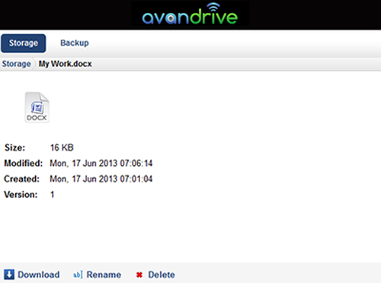Switch to the Backup tab
The height and width of the screenshot is (283, 381).
pyautogui.click(x=75, y=43)
